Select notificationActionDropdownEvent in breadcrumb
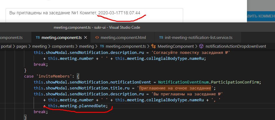 coord(236,46)
